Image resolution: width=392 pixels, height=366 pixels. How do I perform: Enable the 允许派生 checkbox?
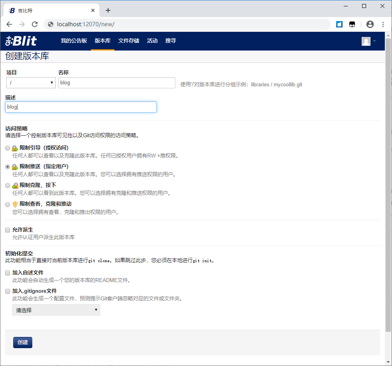click(x=8, y=230)
